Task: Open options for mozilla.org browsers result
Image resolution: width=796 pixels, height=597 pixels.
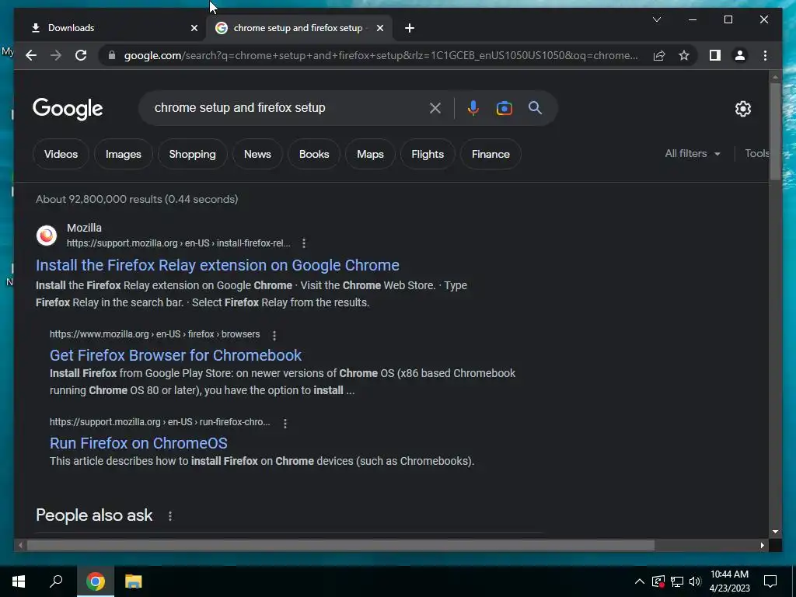Action: click(274, 336)
